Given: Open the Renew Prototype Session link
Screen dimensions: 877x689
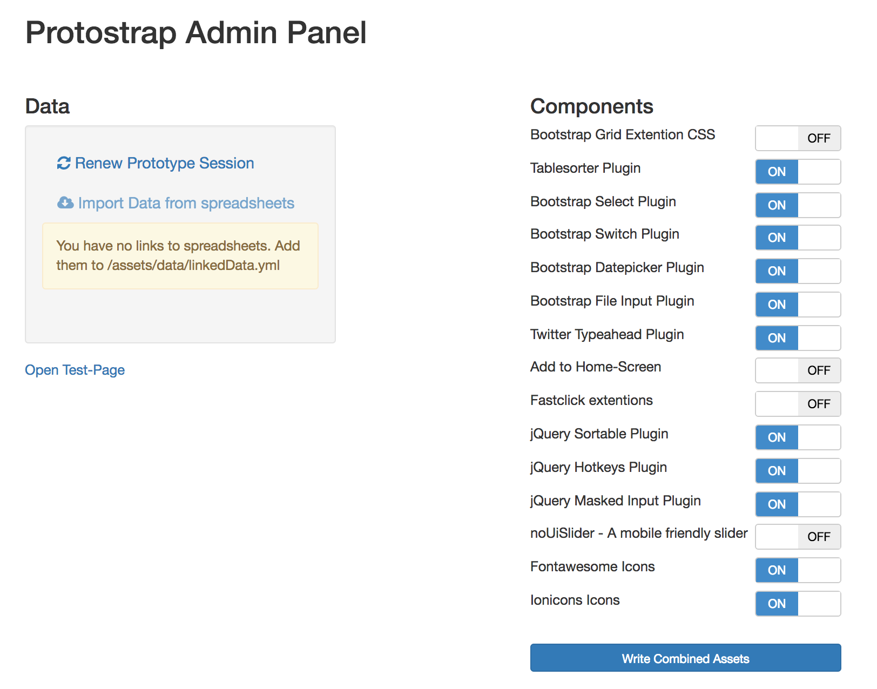Looking at the screenshot, I should pos(164,163).
